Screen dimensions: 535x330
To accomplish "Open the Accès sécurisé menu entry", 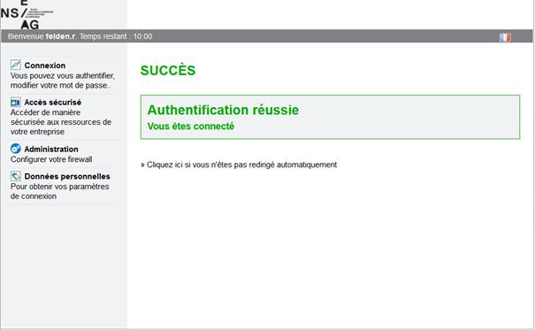I will tap(52, 103).
